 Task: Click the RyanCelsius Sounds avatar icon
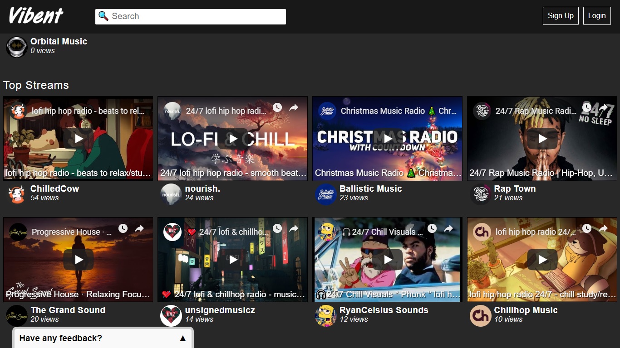pos(325,316)
